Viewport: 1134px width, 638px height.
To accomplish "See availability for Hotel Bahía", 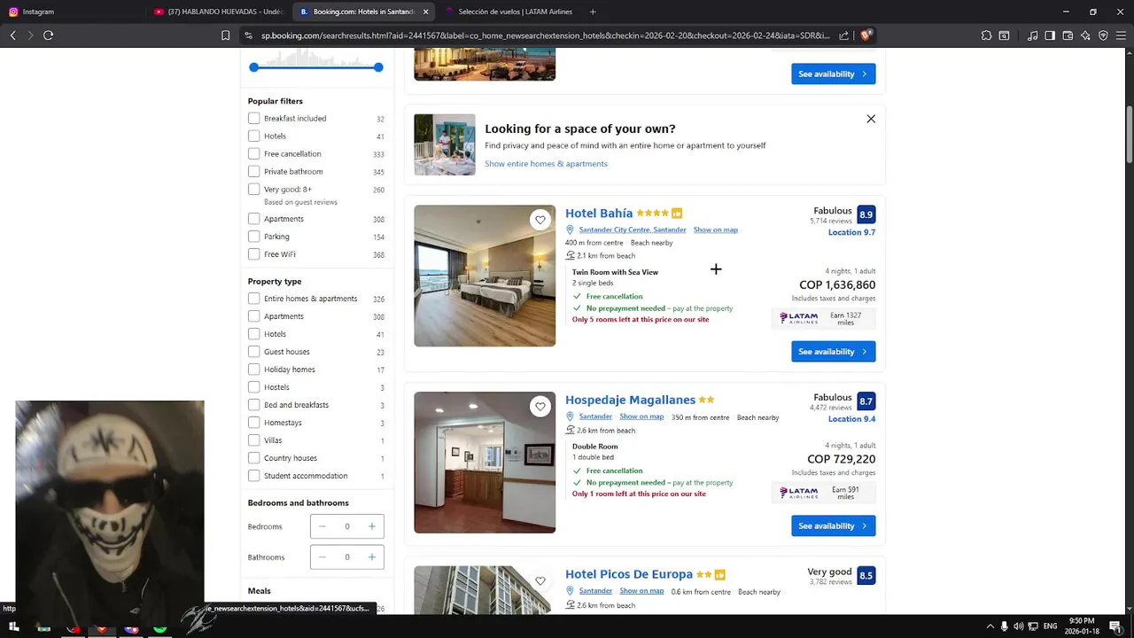I will (834, 352).
